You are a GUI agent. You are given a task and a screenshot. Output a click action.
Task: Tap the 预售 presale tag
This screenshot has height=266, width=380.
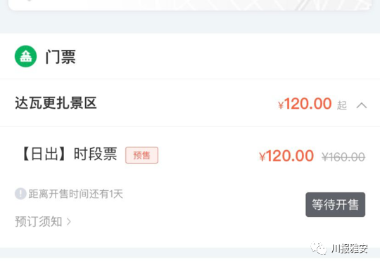[x=141, y=155]
